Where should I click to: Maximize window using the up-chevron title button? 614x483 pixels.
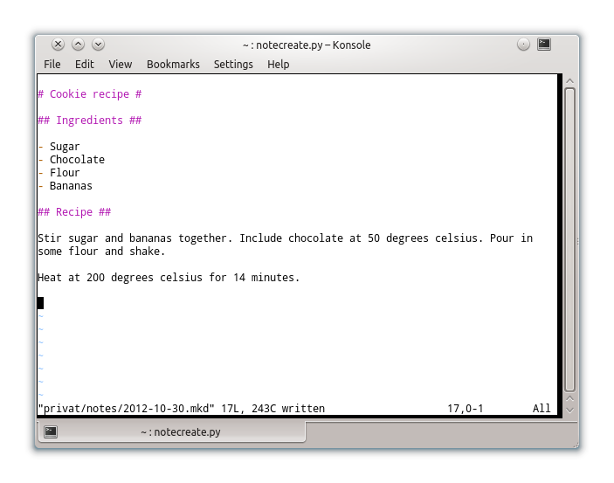[x=79, y=45]
